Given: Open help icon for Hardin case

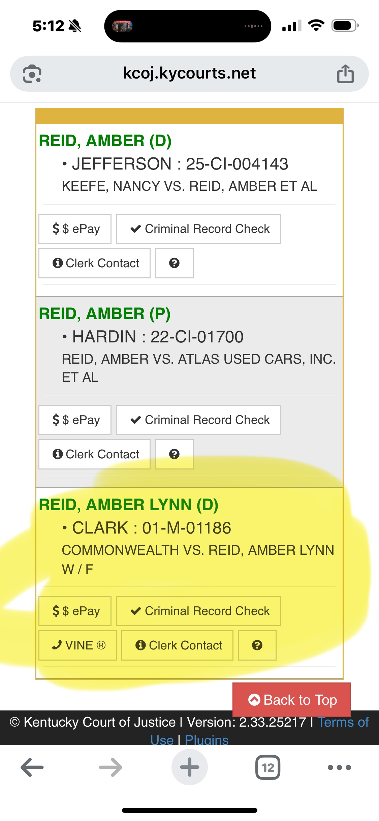Looking at the screenshot, I should (174, 454).
